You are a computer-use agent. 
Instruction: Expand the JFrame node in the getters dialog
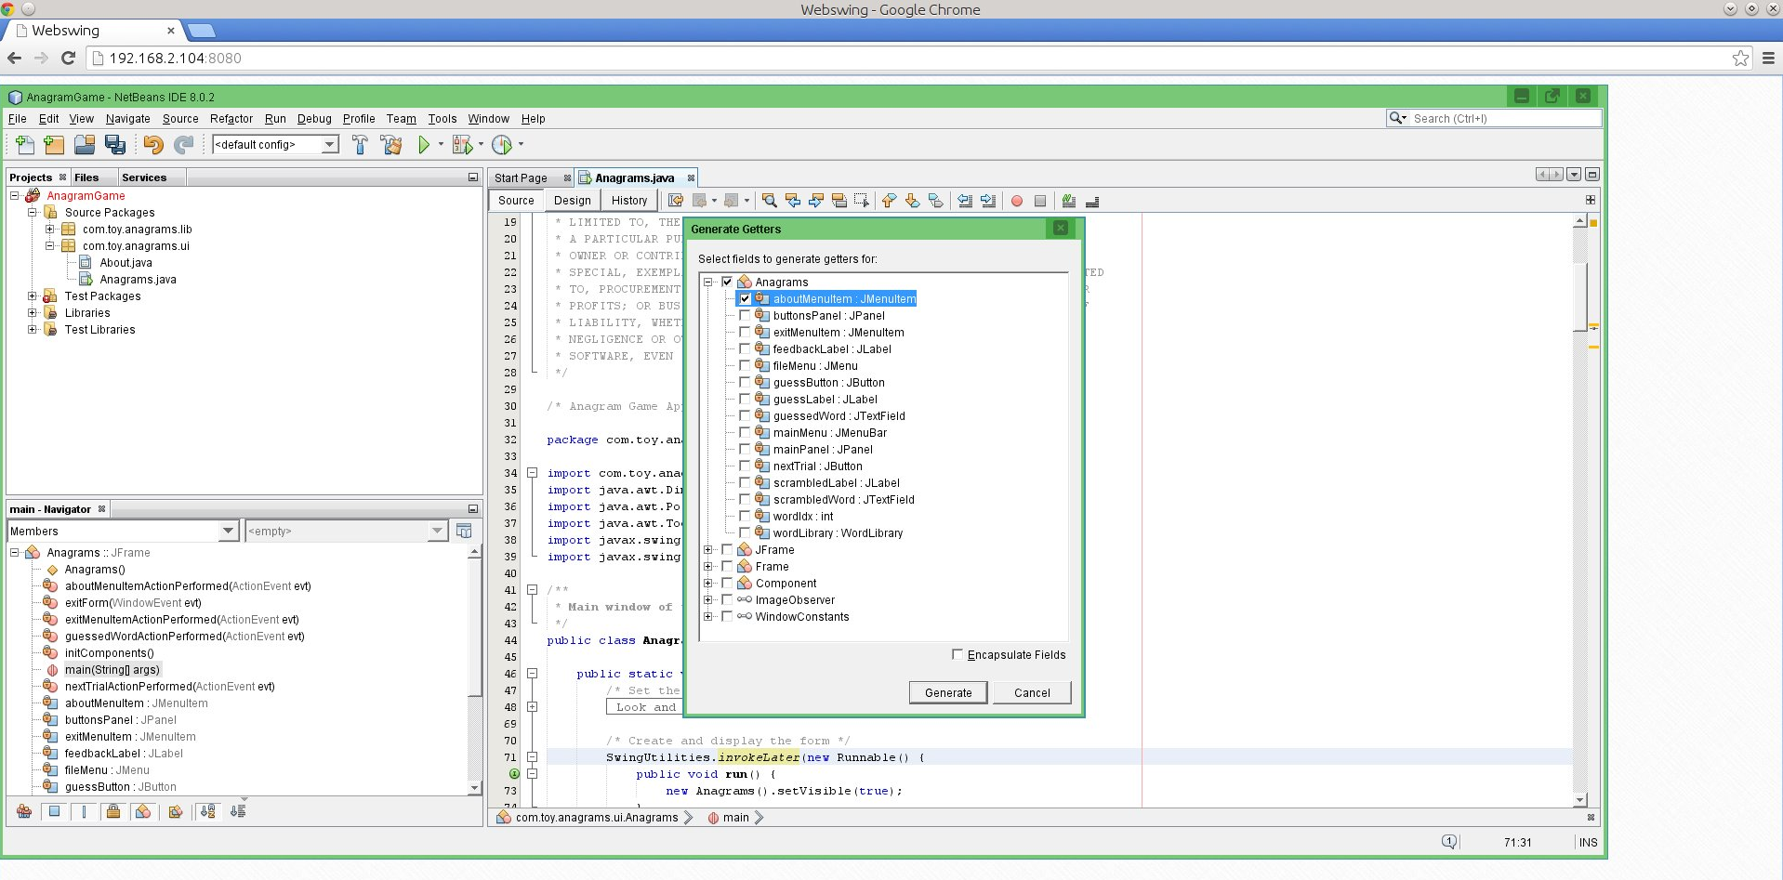(709, 549)
